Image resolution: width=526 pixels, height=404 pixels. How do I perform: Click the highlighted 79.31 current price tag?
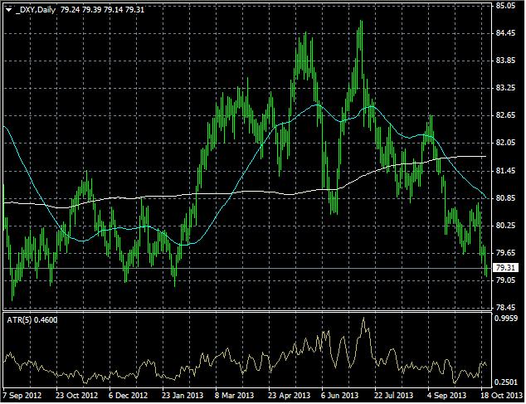(505, 268)
